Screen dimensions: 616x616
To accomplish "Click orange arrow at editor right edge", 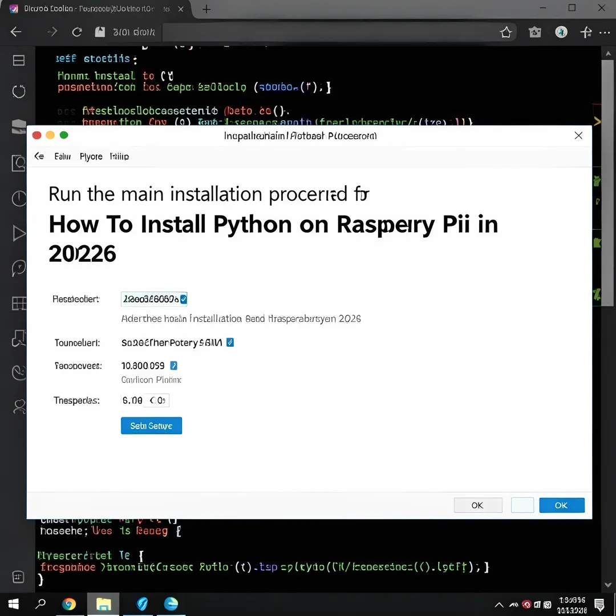I will 597,121.
